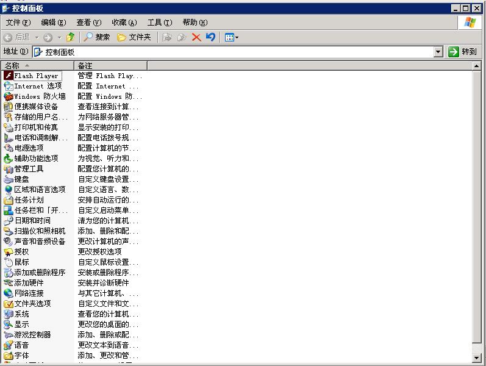The height and width of the screenshot is (366, 486).
Task: Select the 任务计划 icon
Action: 9,200
